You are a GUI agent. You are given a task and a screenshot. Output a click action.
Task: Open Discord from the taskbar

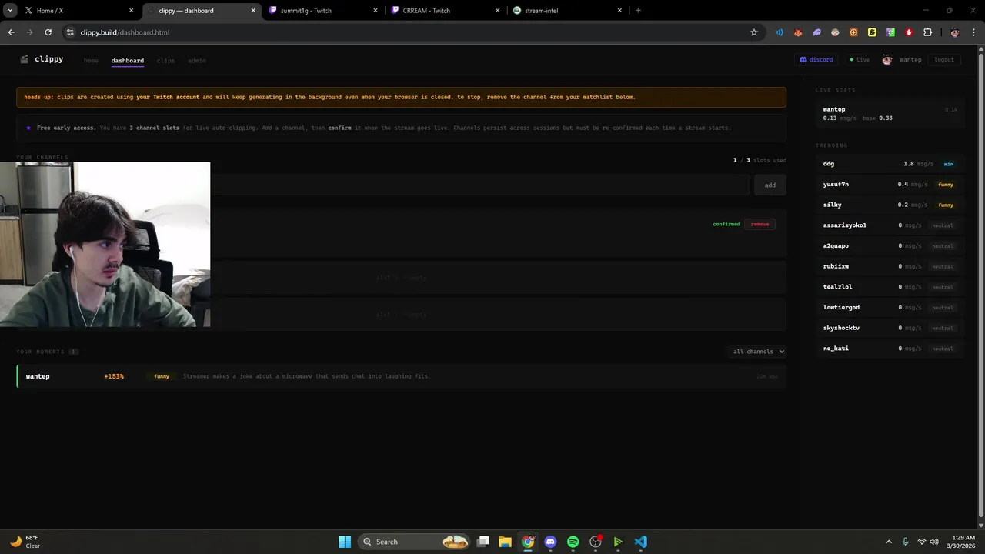(x=550, y=542)
